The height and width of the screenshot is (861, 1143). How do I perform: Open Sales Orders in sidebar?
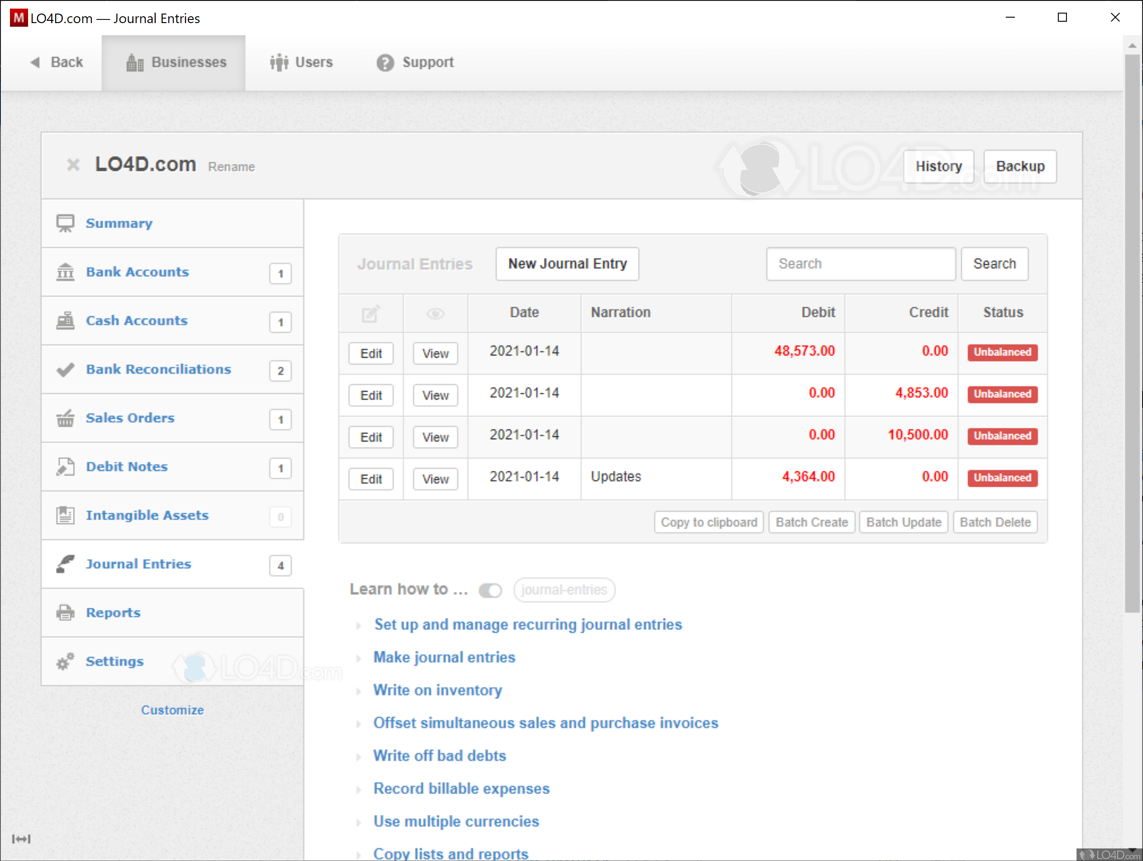click(x=173, y=418)
